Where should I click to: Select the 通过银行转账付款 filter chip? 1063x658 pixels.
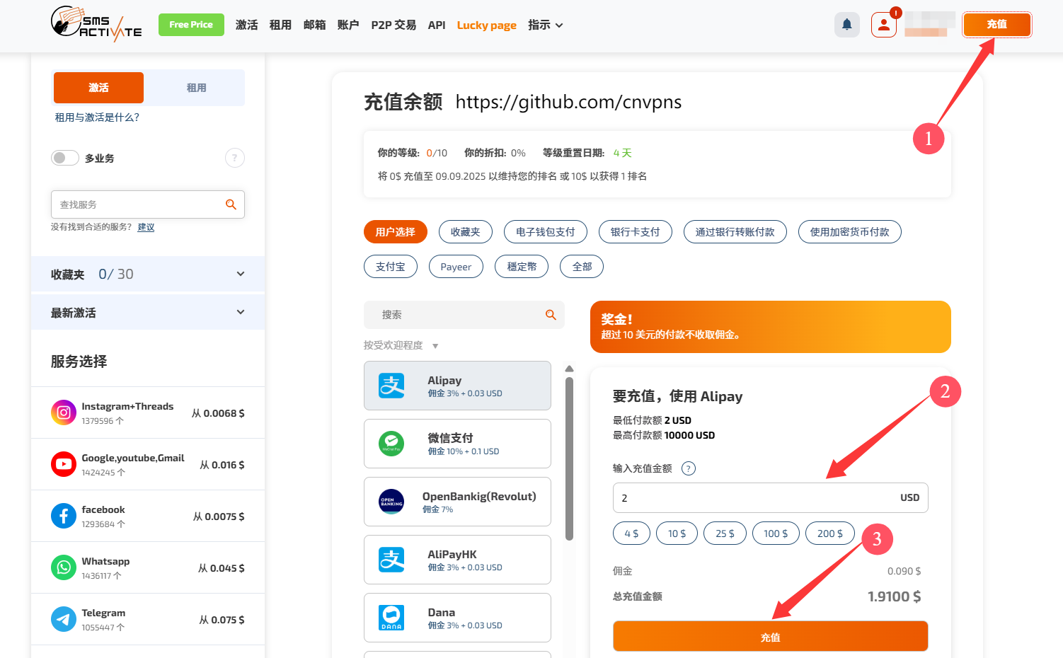[x=735, y=231]
